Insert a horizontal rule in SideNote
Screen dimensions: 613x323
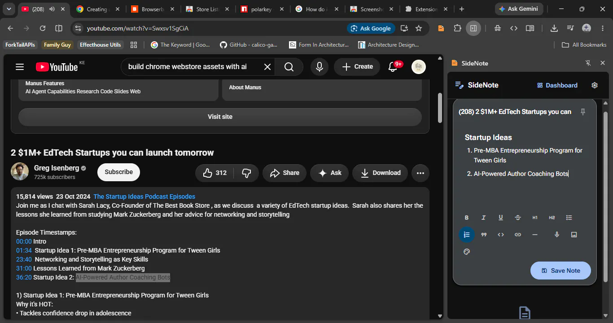coord(535,235)
